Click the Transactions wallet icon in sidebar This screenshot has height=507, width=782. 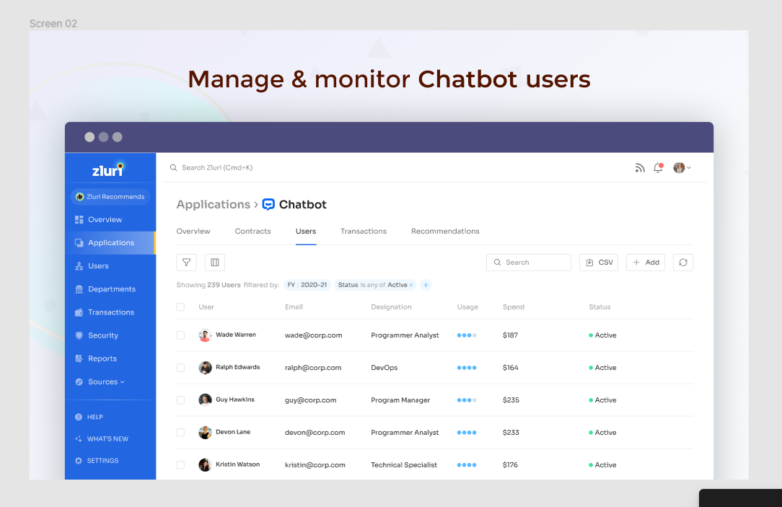pos(79,312)
